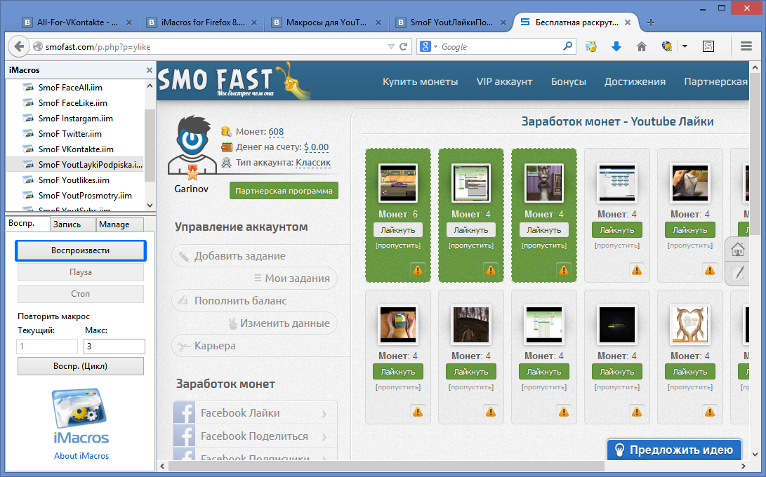Expand the Facebook Лайки menu item

(255, 413)
